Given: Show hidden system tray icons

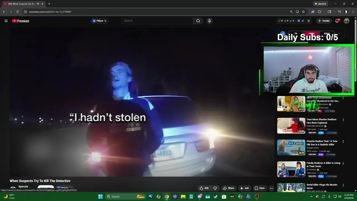Looking at the screenshot, I should (x=312, y=197).
